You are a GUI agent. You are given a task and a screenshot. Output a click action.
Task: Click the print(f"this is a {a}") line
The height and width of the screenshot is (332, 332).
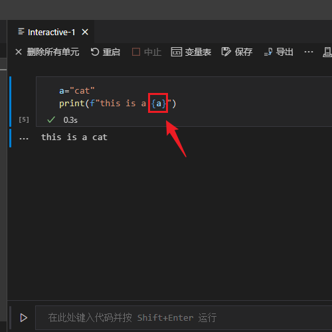tap(118, 104)
